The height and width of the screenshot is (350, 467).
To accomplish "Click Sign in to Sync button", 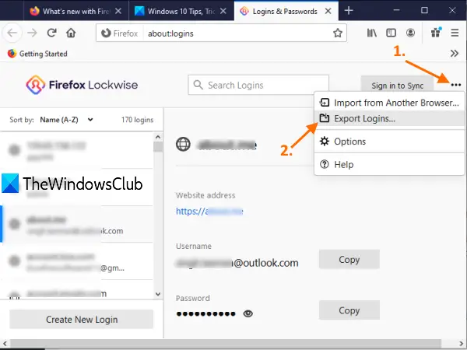I will click(397, 86).
